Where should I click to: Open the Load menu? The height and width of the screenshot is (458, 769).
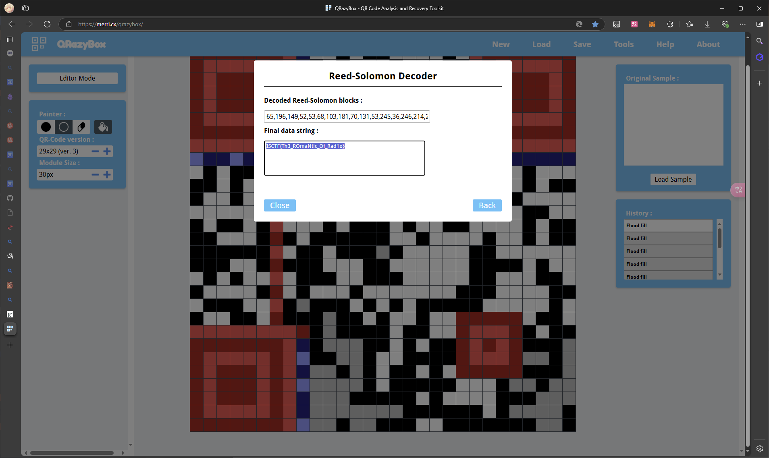tap(541, 44)
